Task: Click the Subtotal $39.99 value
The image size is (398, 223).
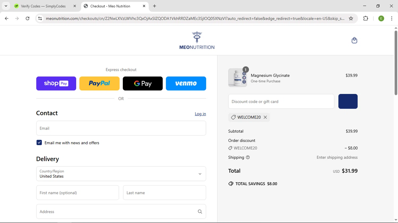Action: (352, 131)
